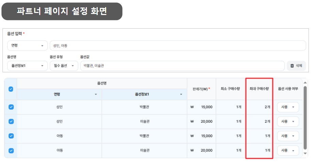
Task: Open the 옵션정보1 option name dropdown
Action: [27, 66]
